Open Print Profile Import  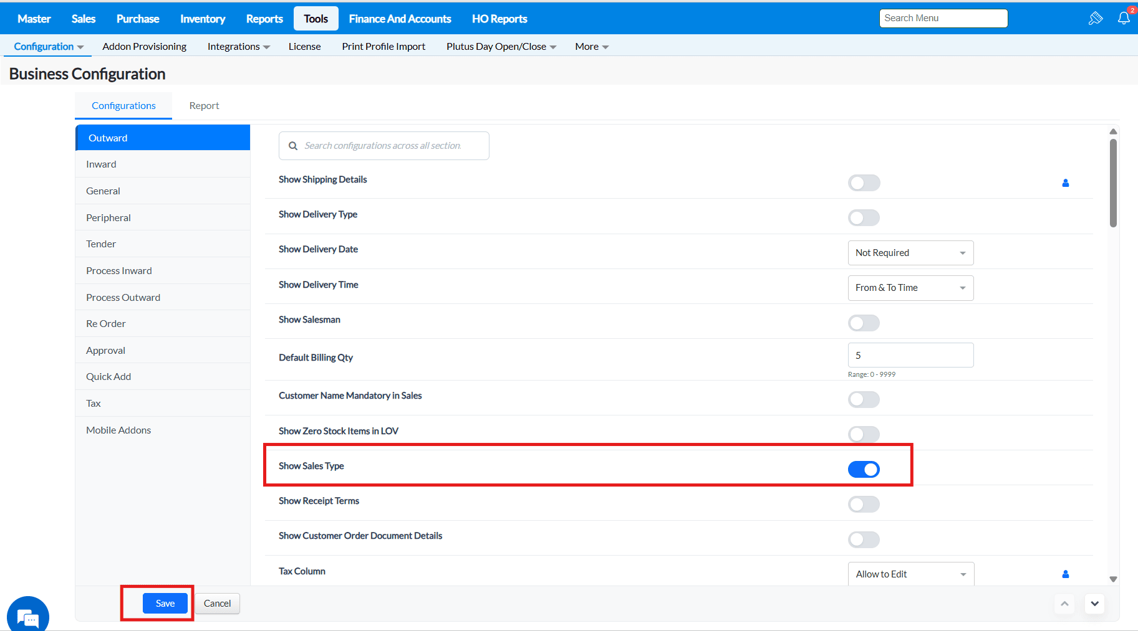point(383,47)
